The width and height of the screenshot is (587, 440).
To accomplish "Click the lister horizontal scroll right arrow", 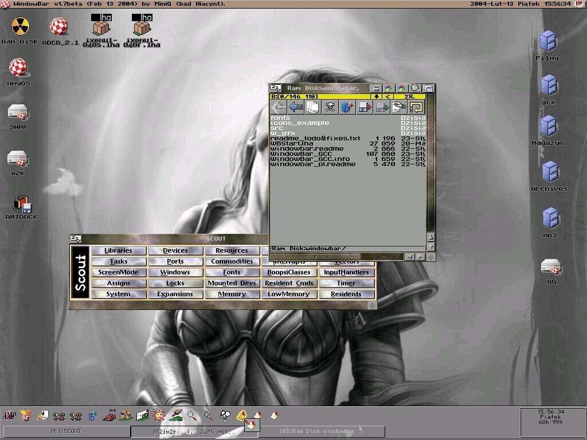I will pyautogui.click(x=420, y=257).
